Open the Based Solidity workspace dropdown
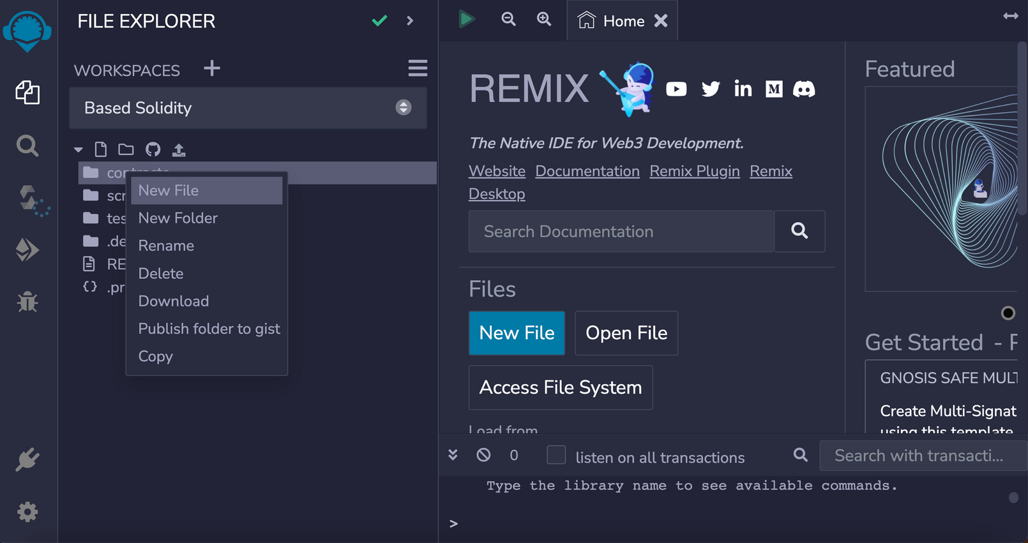 pos(248,108)
